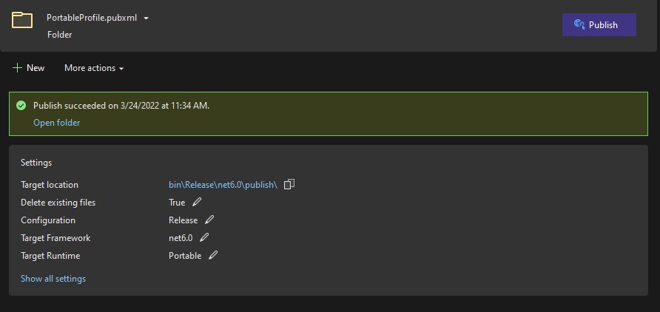
Task: Click the Settings section heading
Action: [x=36, y=163]
